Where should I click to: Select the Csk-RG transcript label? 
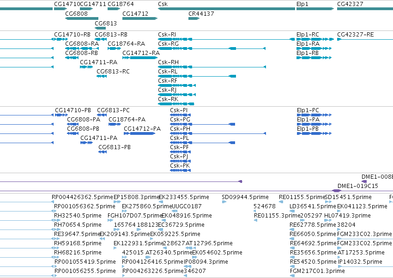(168, 43)
